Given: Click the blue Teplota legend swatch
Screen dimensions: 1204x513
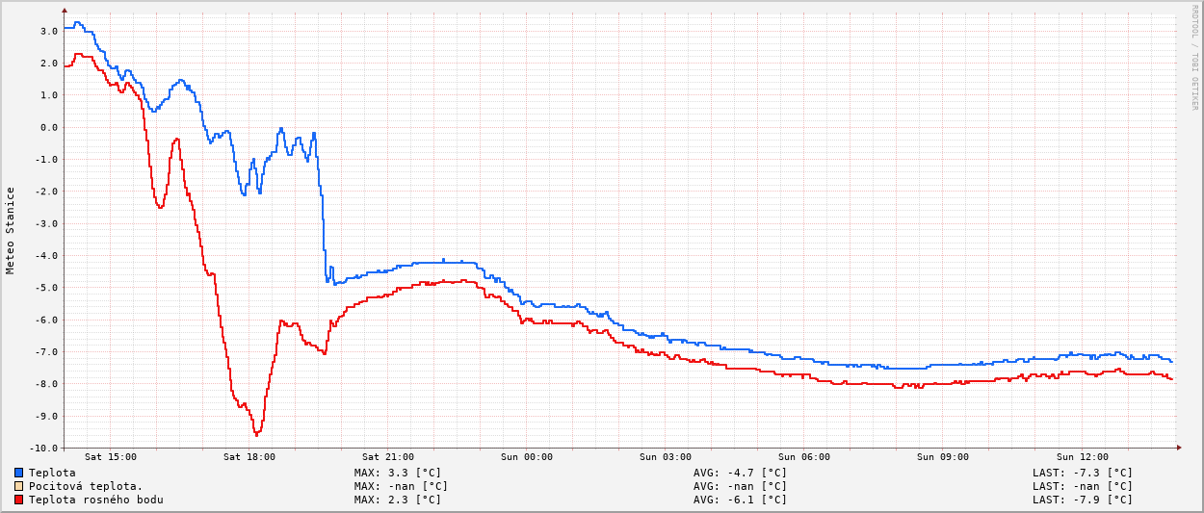Looking at the screenshot, I should (18, 473).
